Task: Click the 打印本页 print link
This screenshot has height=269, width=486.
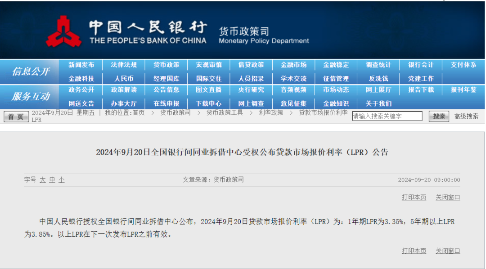Action: coord(414,197)
